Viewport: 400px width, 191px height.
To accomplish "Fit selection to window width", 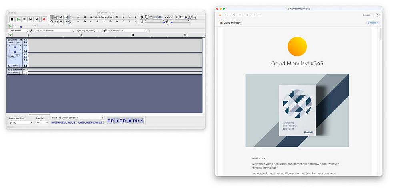I will 186,17.
